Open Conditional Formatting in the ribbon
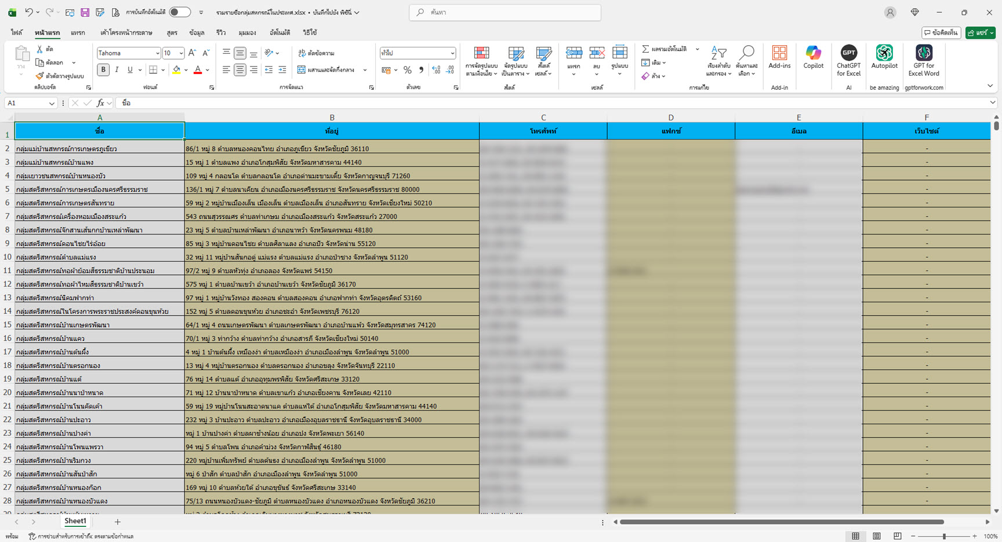 pyautogui.click(x=481, y=60)
